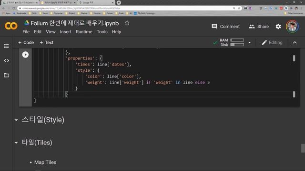Viewport: 305px width, 171px height.
Task: Add a new Text cell
Action: tap(47, 42)
